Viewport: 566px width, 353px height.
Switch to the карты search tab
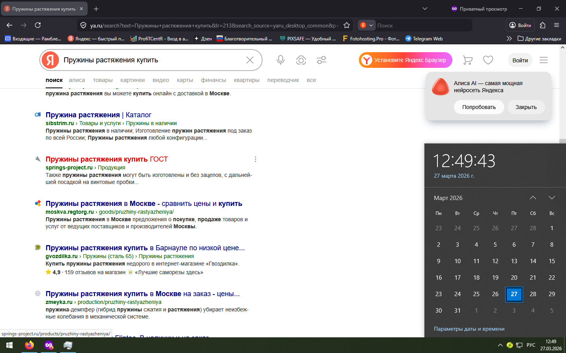click(x=185, y=80)
